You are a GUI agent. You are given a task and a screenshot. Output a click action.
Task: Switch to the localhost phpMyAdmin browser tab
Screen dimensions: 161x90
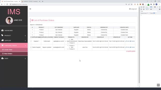[31, 1]
